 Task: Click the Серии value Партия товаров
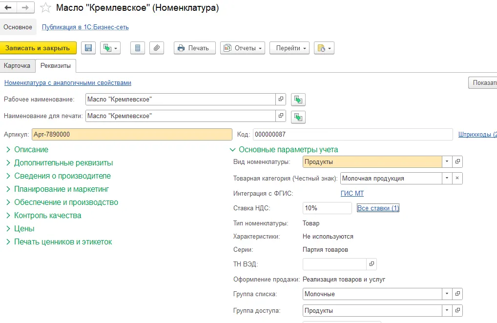(325, 249)
